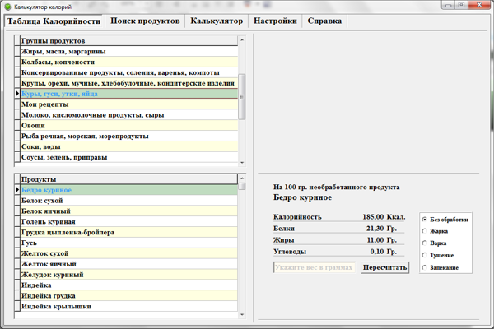Select product Бедро куриное
The width and height of the screenshot is (494, 329).
click(129, 190)
